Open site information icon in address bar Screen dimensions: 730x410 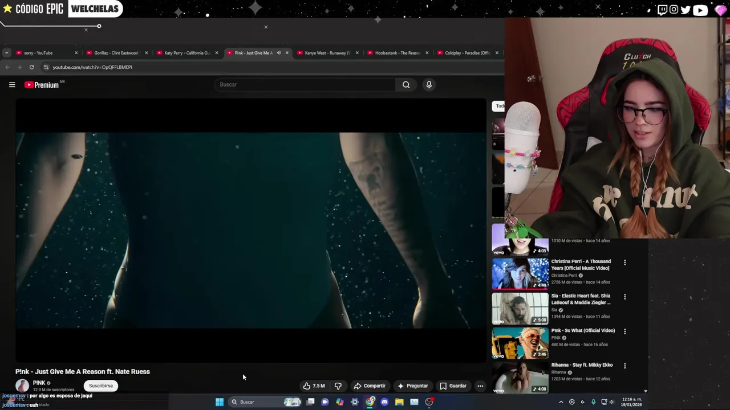coord(46,67)
